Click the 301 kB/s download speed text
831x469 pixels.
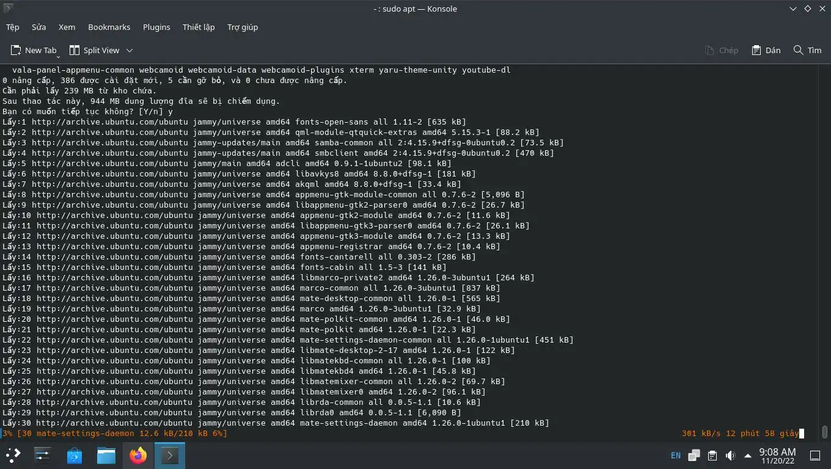701,433
